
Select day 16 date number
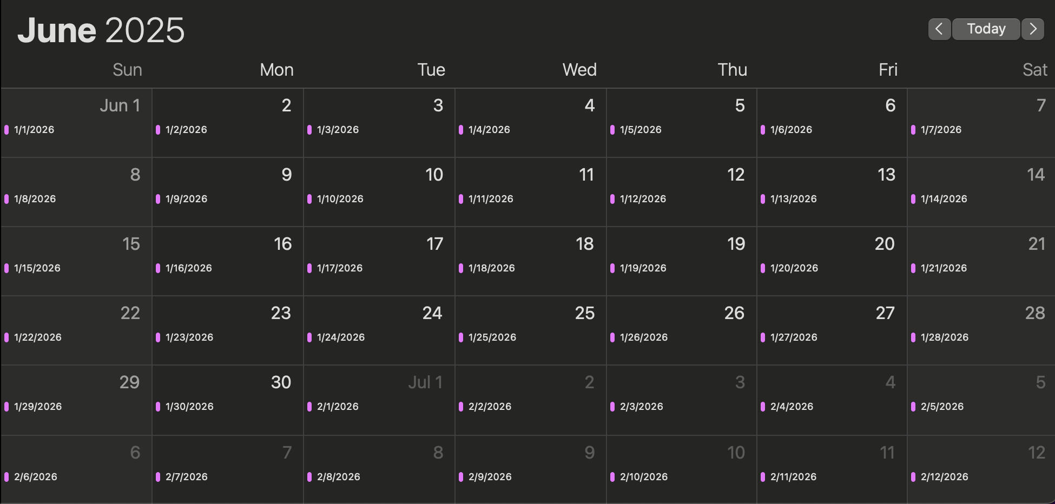[x=282, y=244]
